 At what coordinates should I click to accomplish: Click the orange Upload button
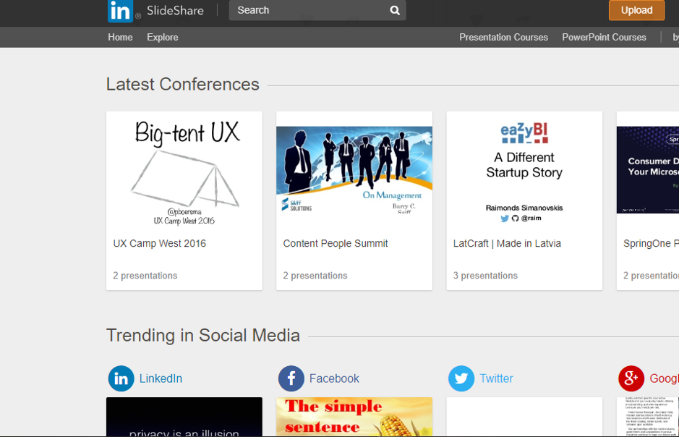point(636,10)
